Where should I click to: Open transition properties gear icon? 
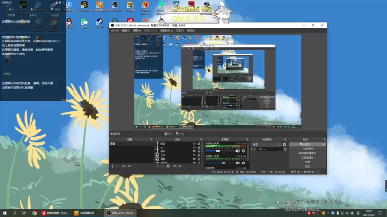point(284,144)
